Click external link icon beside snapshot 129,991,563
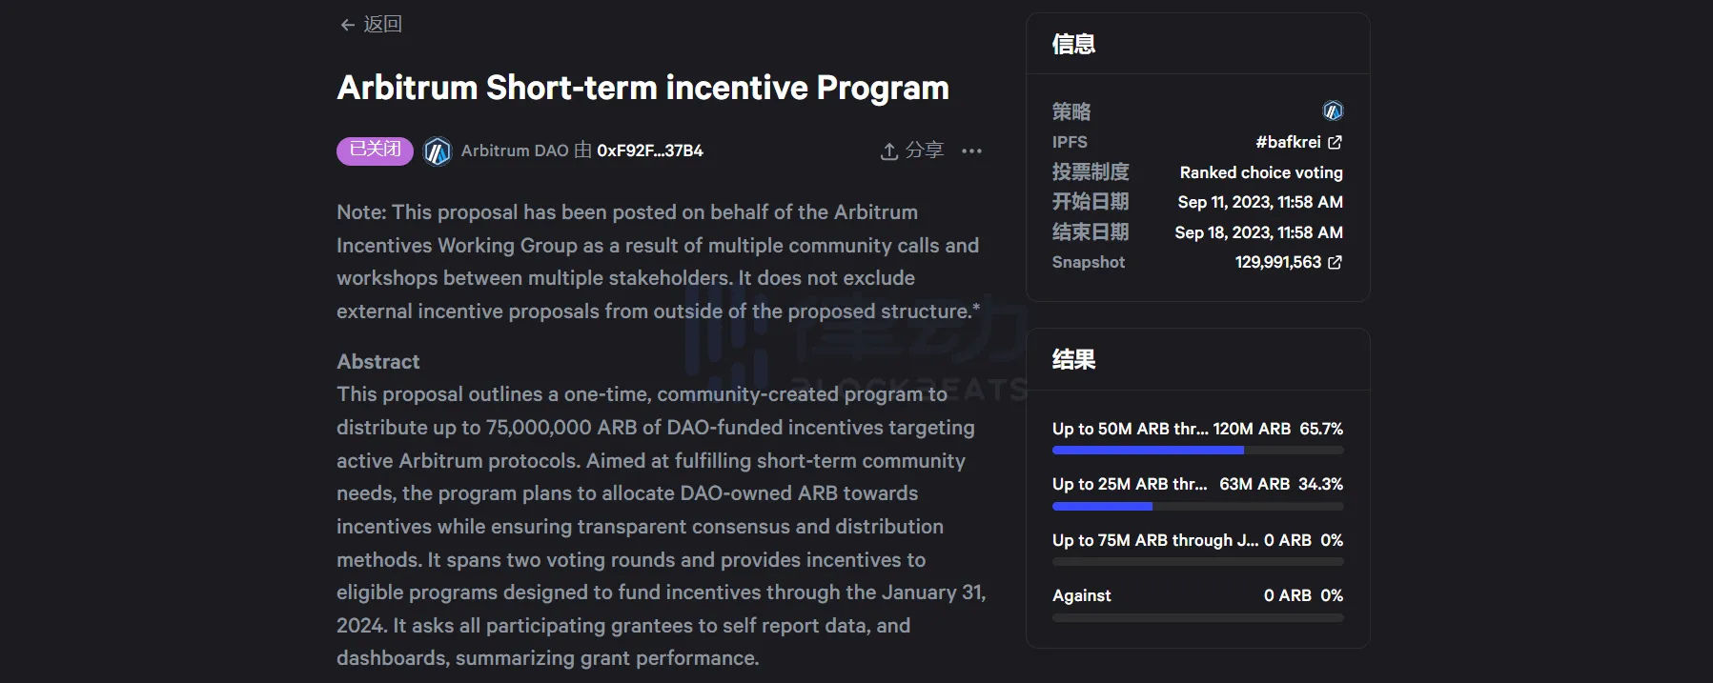1713x683 pixels. pos(1335,262)
